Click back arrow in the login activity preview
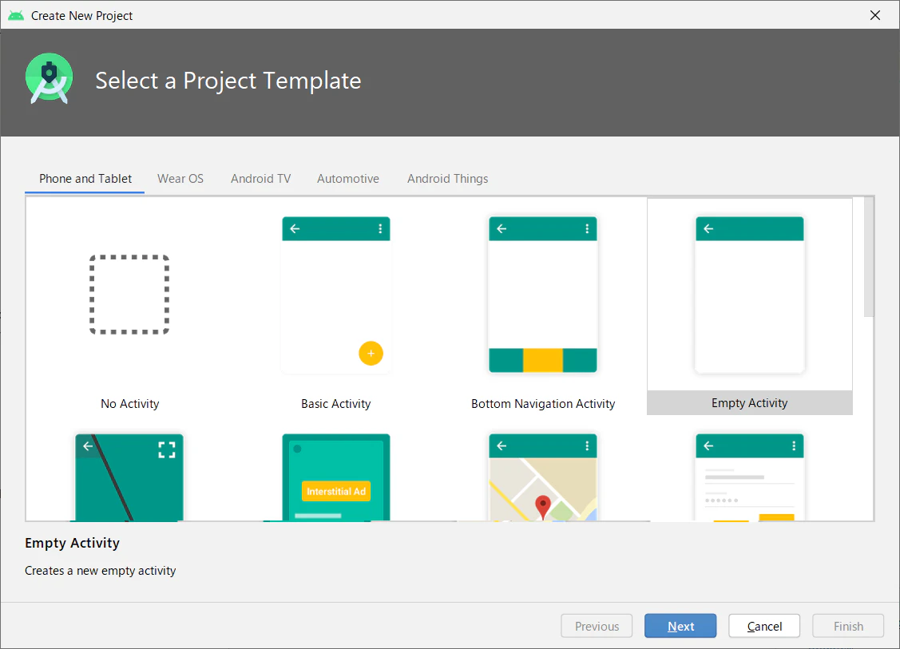The image size is (900, 649). [708, 446]
